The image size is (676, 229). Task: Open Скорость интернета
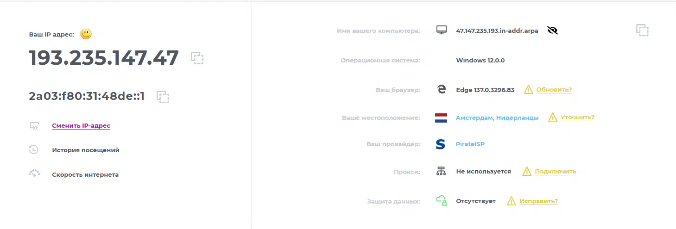[x=85, y=174]
